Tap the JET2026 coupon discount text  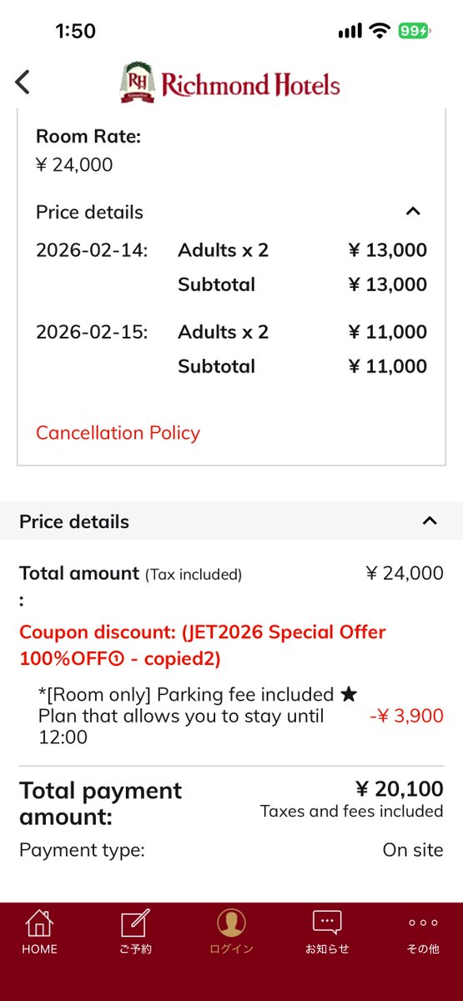point(203,645)
